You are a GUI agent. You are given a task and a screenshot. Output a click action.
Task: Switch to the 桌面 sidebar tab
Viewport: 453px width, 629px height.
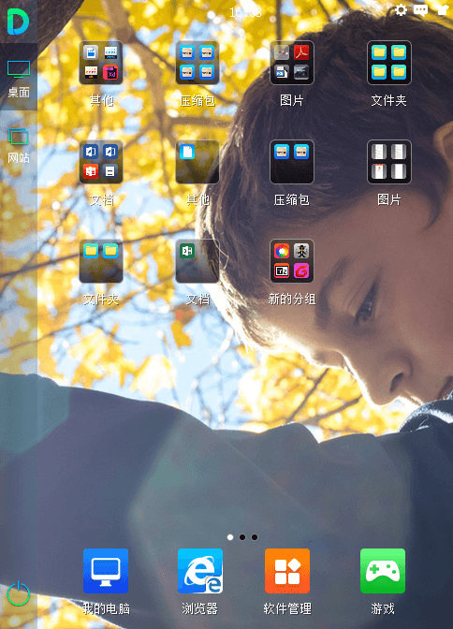click(19, 79)
